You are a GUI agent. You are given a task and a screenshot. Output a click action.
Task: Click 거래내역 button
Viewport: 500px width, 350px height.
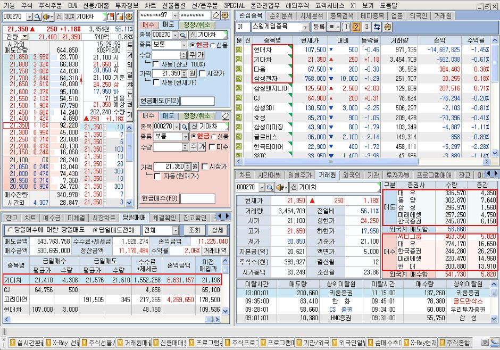pos(215,251)
